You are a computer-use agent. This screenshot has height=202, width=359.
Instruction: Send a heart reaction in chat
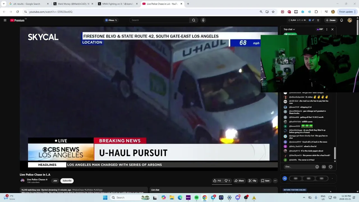point(330,167)
